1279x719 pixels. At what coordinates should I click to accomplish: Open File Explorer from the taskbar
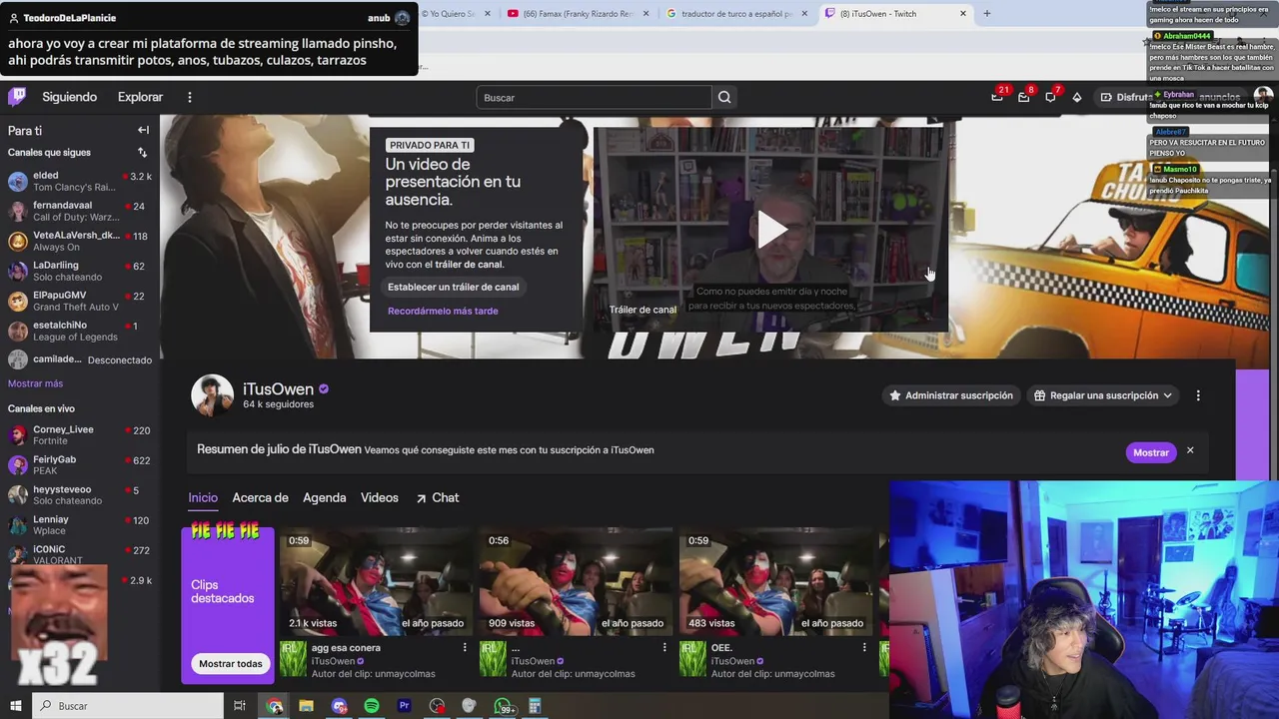[306, 706]
